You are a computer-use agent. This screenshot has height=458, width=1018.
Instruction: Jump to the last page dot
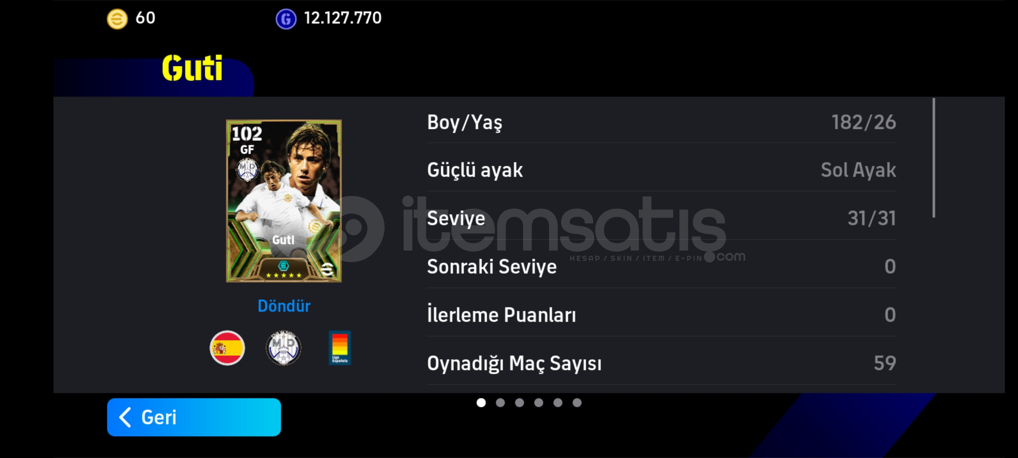pyautogui.click(x=577, y=402)
